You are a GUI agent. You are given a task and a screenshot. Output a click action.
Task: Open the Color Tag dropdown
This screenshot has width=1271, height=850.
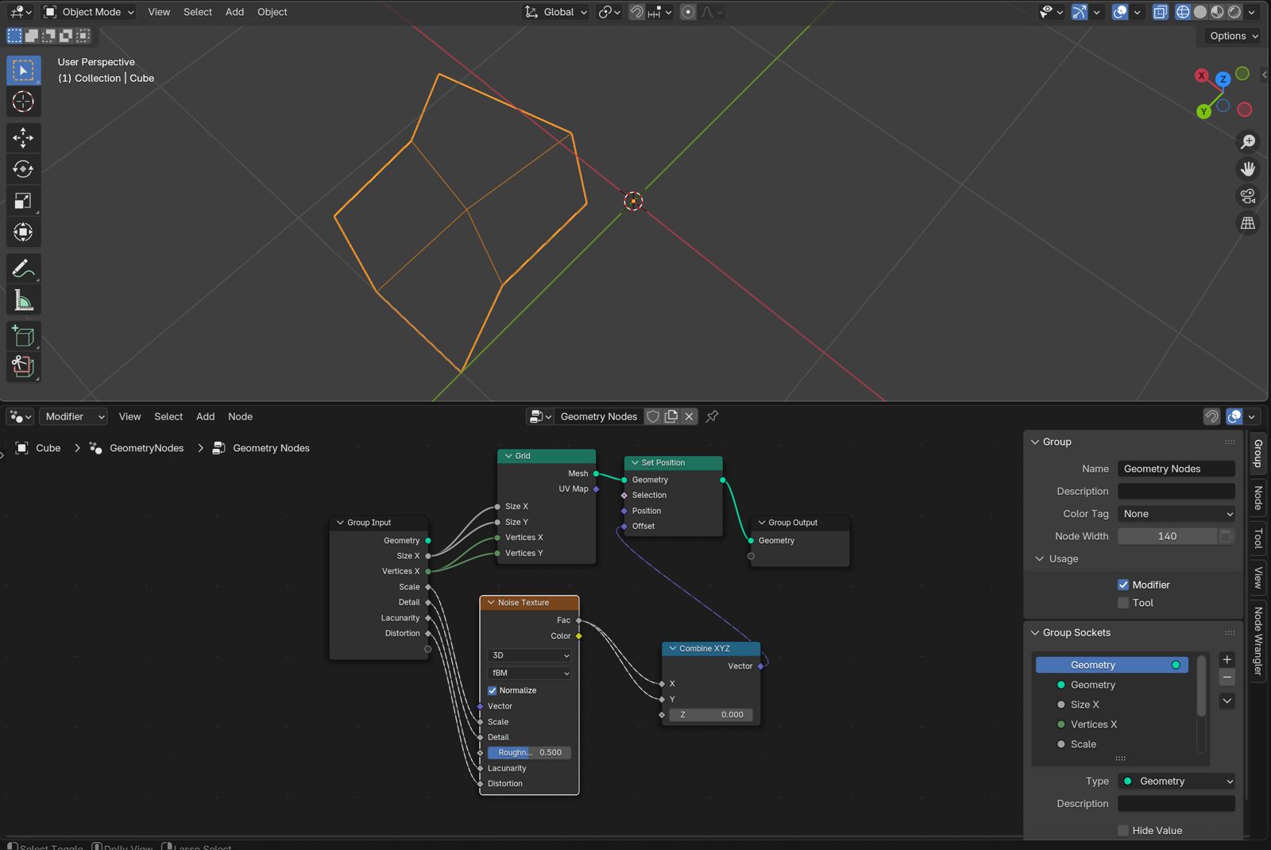(1176, 514)
